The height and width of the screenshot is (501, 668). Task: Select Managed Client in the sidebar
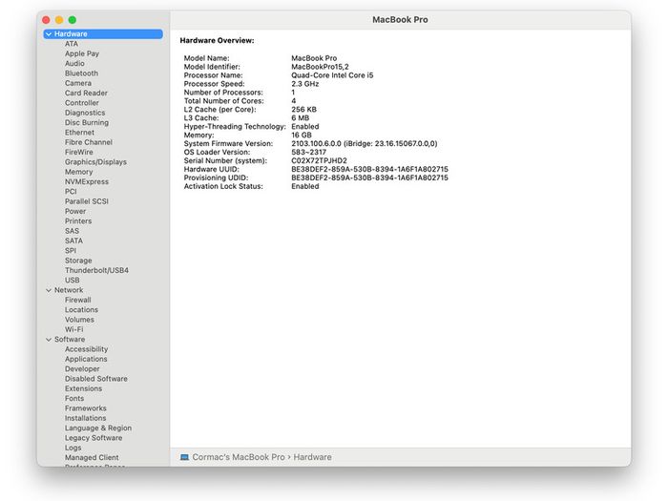92,457
